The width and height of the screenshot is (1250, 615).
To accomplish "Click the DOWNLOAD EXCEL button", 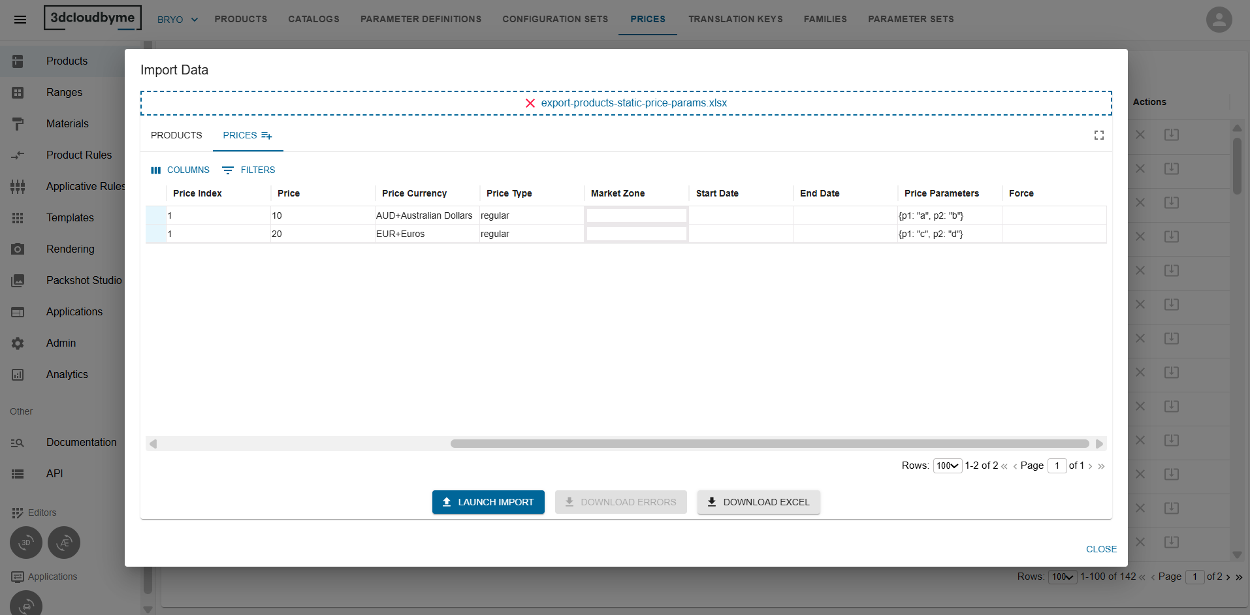I will (x=758, y=502).
